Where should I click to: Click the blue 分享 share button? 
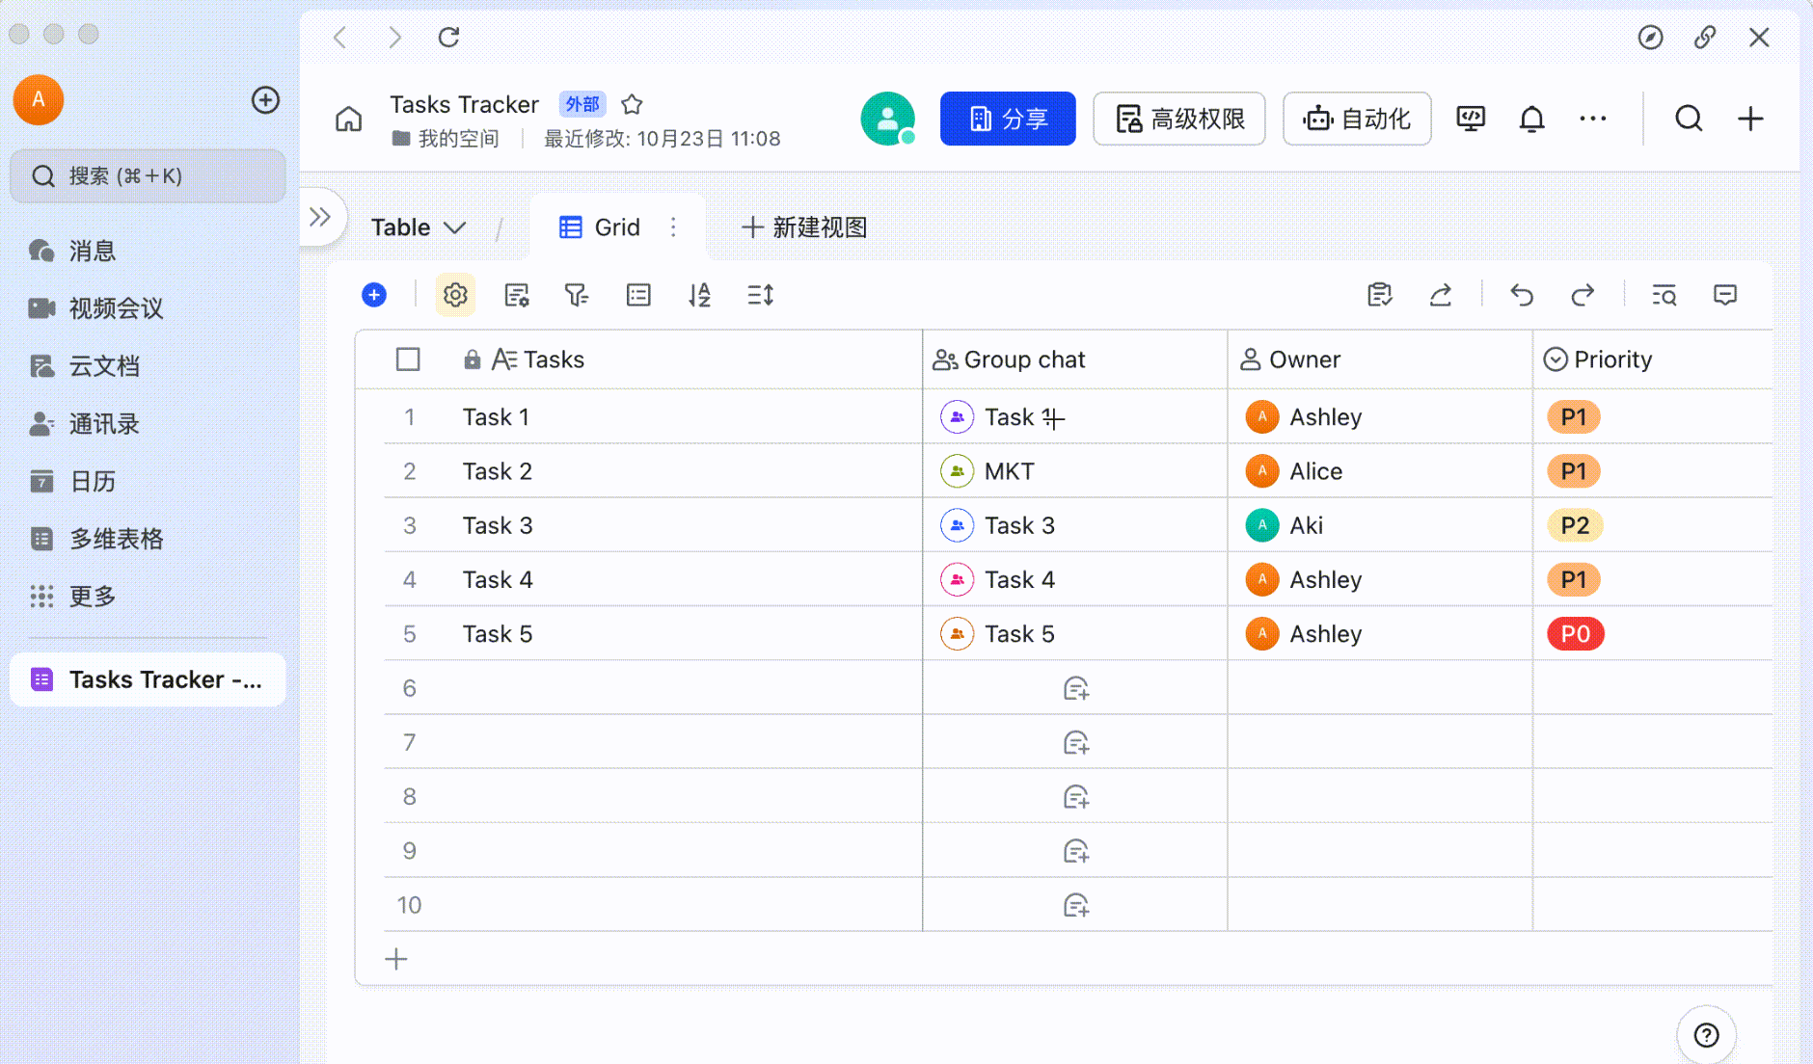coord(1008,119)
